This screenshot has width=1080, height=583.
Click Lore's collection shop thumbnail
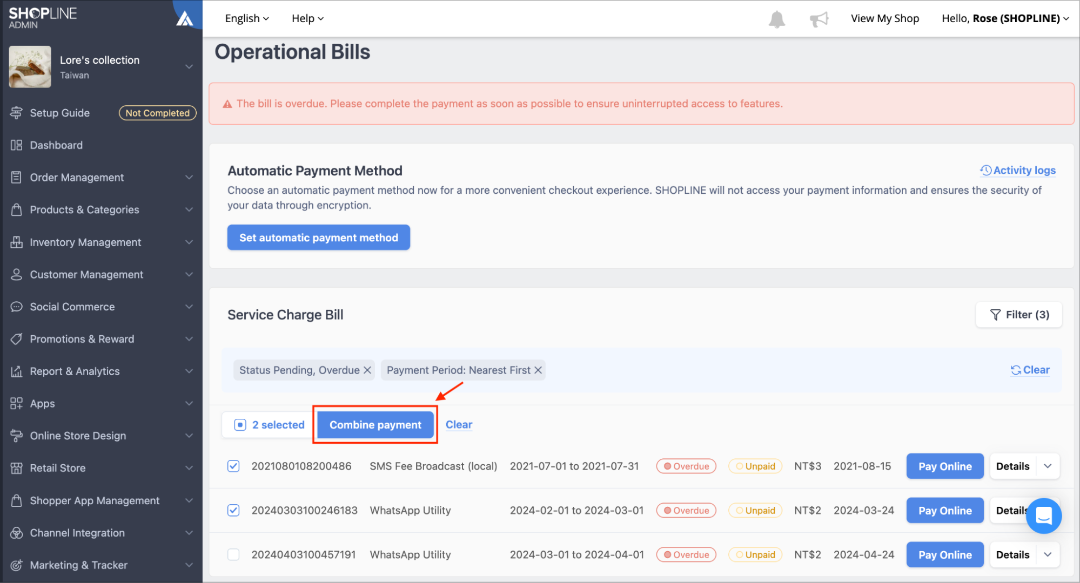(x=30, y=67)
